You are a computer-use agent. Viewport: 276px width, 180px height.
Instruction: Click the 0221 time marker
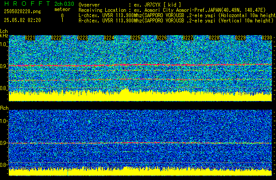pyautogui.click(x=30, y=38)
